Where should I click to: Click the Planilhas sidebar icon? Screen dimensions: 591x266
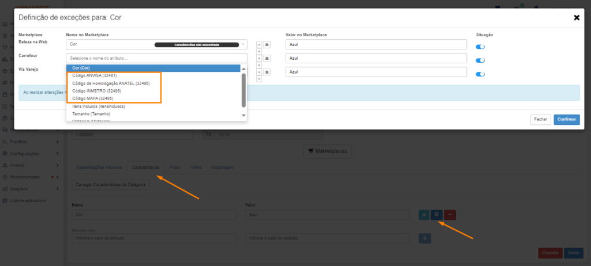click(5, 142)
